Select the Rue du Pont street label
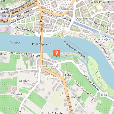The image size is (114, 114). tap(41, 24)
